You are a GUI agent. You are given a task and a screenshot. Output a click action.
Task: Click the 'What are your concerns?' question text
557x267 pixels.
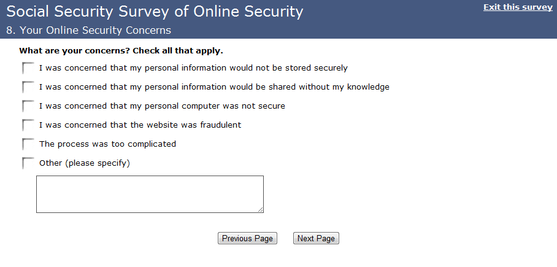click(x=121, y=50)
